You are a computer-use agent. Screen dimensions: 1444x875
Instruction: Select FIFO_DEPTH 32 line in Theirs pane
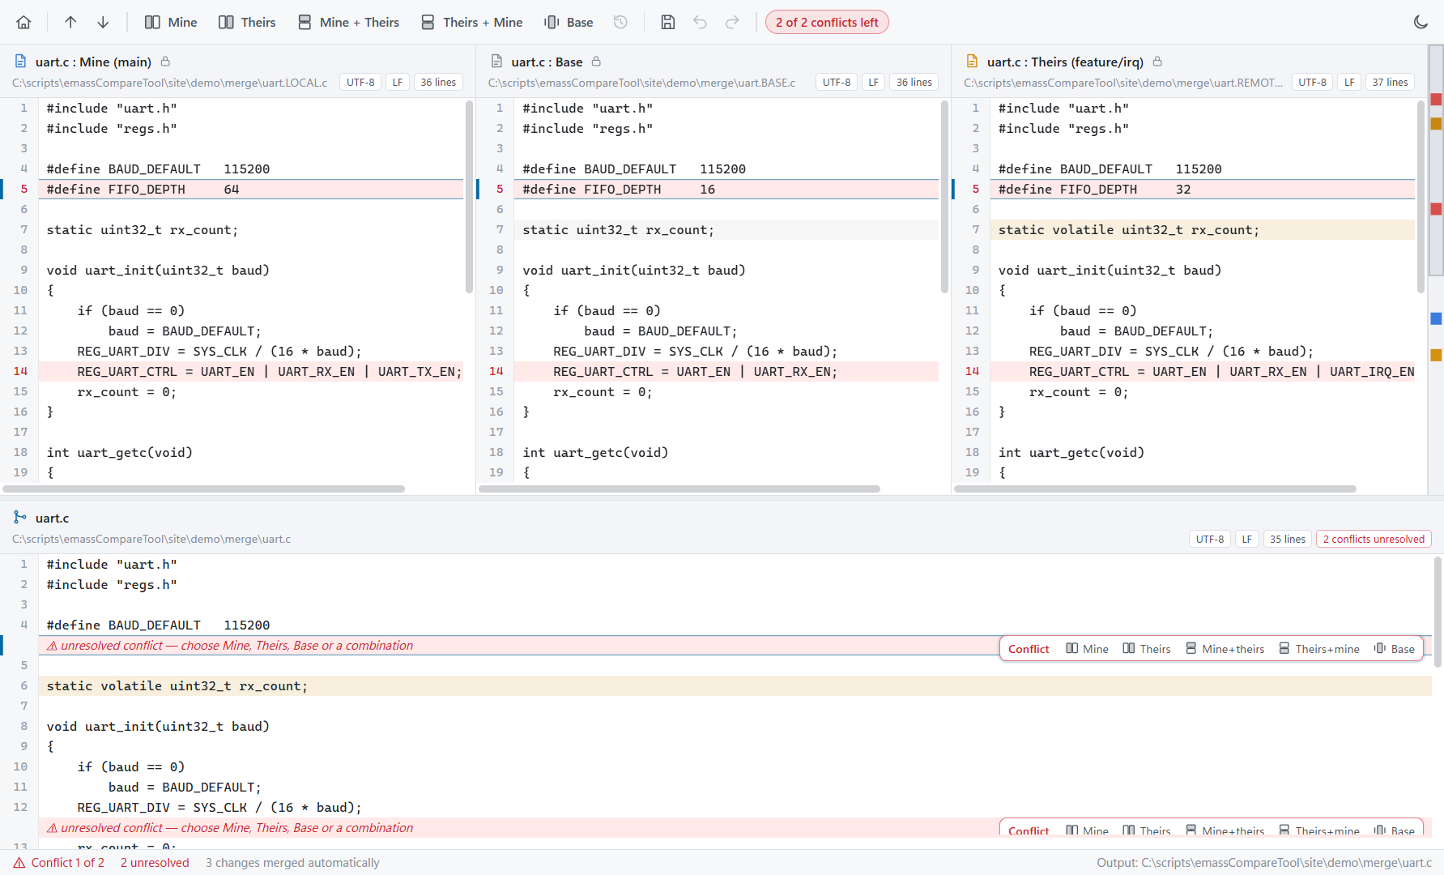pos(1203,189)
